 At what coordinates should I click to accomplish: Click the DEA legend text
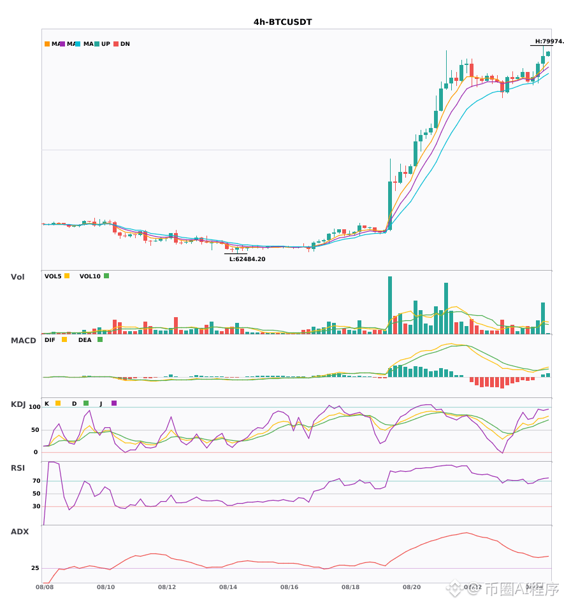tap(85, 340)
